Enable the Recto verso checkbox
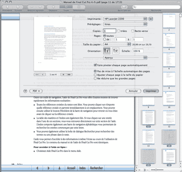 pyautogui.click(x=133, y=31)
